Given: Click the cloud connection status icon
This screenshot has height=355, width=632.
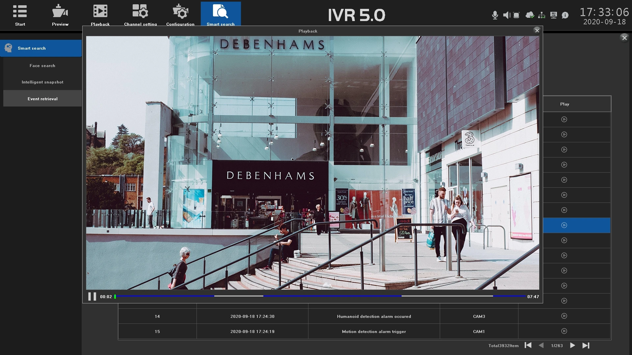Looking at the screenshot, I should (530, 15).
